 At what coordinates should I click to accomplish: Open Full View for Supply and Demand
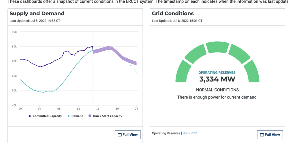(x=128, y=134)
